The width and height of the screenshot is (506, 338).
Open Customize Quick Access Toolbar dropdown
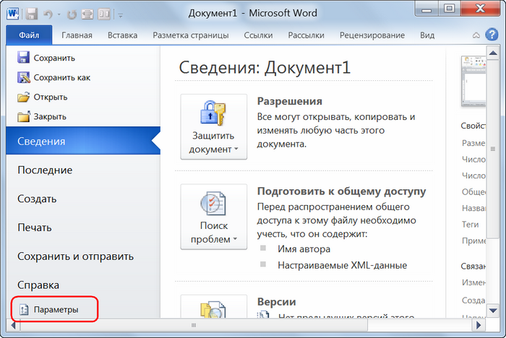(x=121, y=15)
